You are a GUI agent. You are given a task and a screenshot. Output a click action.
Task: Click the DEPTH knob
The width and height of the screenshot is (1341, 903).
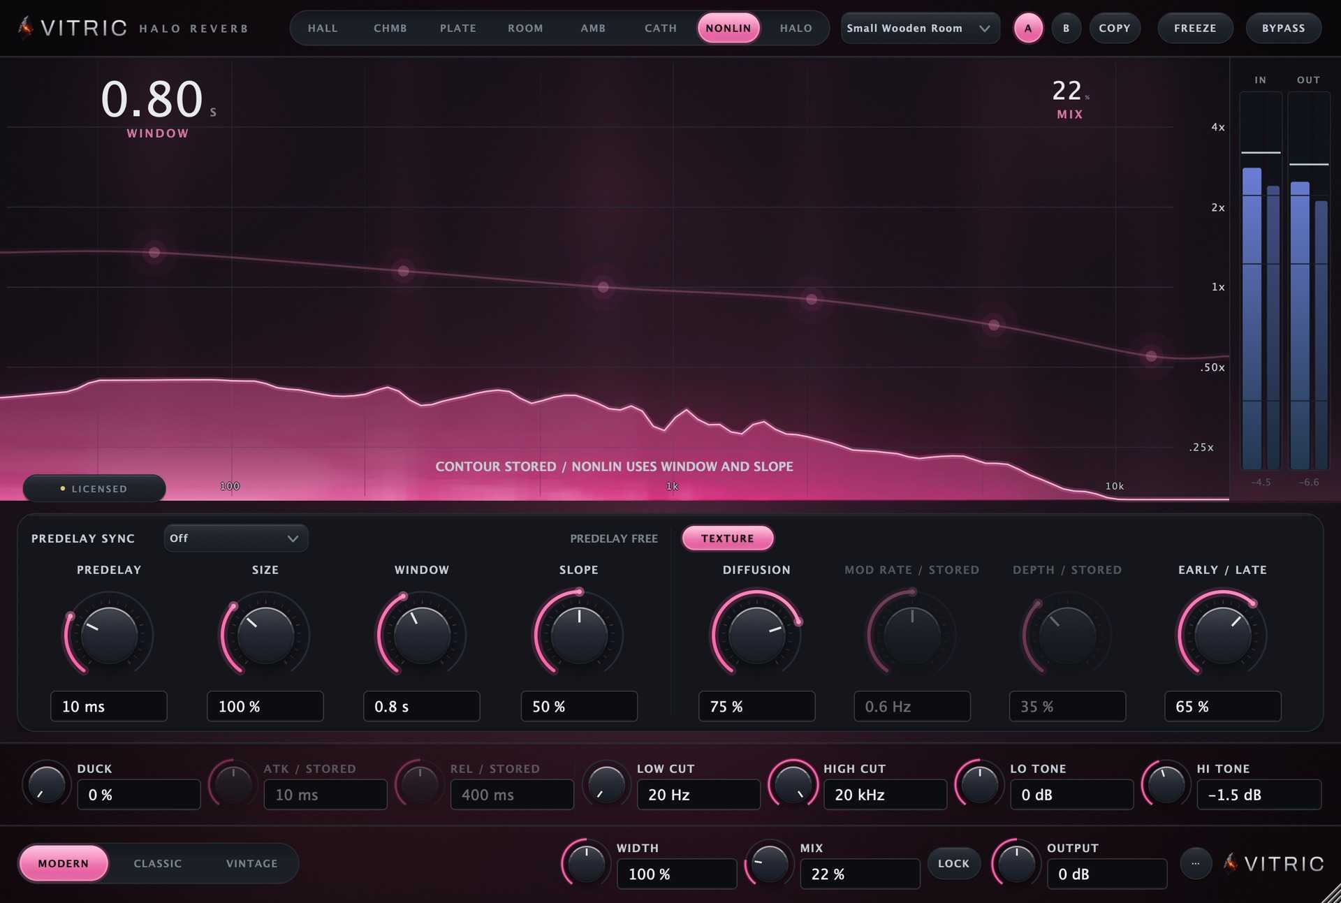1067,635
